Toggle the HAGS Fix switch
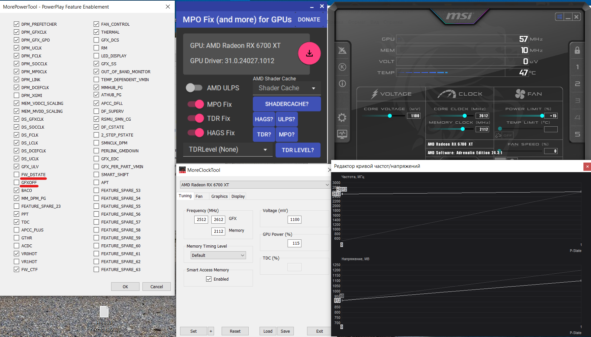 pyautogui.click(x=196, y=133)
